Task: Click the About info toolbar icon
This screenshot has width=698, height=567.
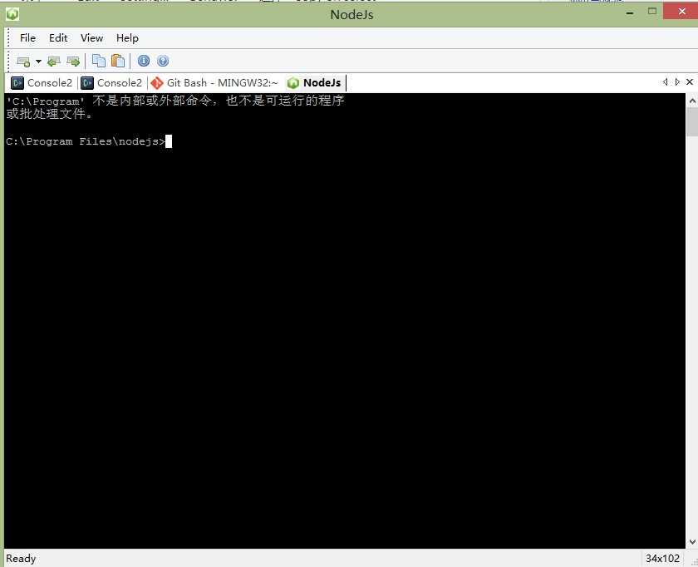Action: click(x=143, y=61)
